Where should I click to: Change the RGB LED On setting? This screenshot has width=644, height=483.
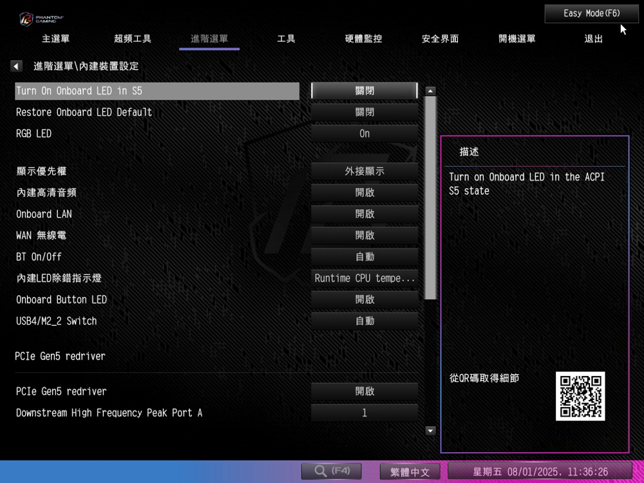click(x=365, y=134)
